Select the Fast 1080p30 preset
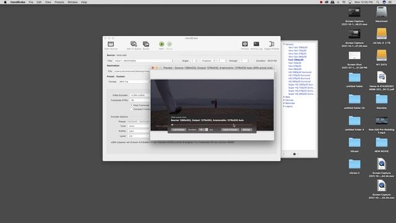 pos(296,60)
